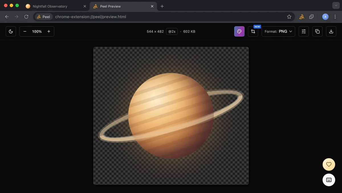Close the Peel Preview tab

click(x=152, y=6)
